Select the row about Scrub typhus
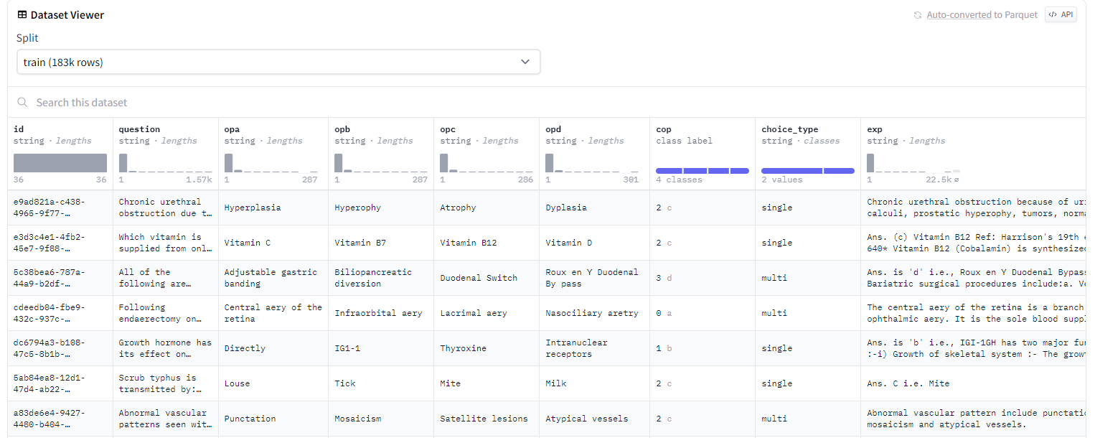This screenshot has width=1095, height=438. (165, 383)
